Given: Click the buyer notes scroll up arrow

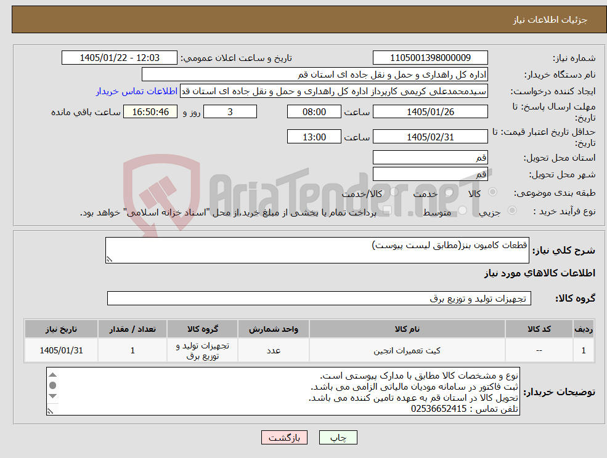Looking at the screenshot, I should pyautogui.click(x=52, y=374).
